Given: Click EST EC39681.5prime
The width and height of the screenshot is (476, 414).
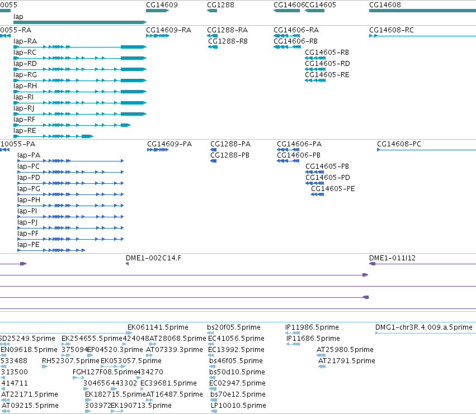Looking at the screenshot, I should [168, 383].
